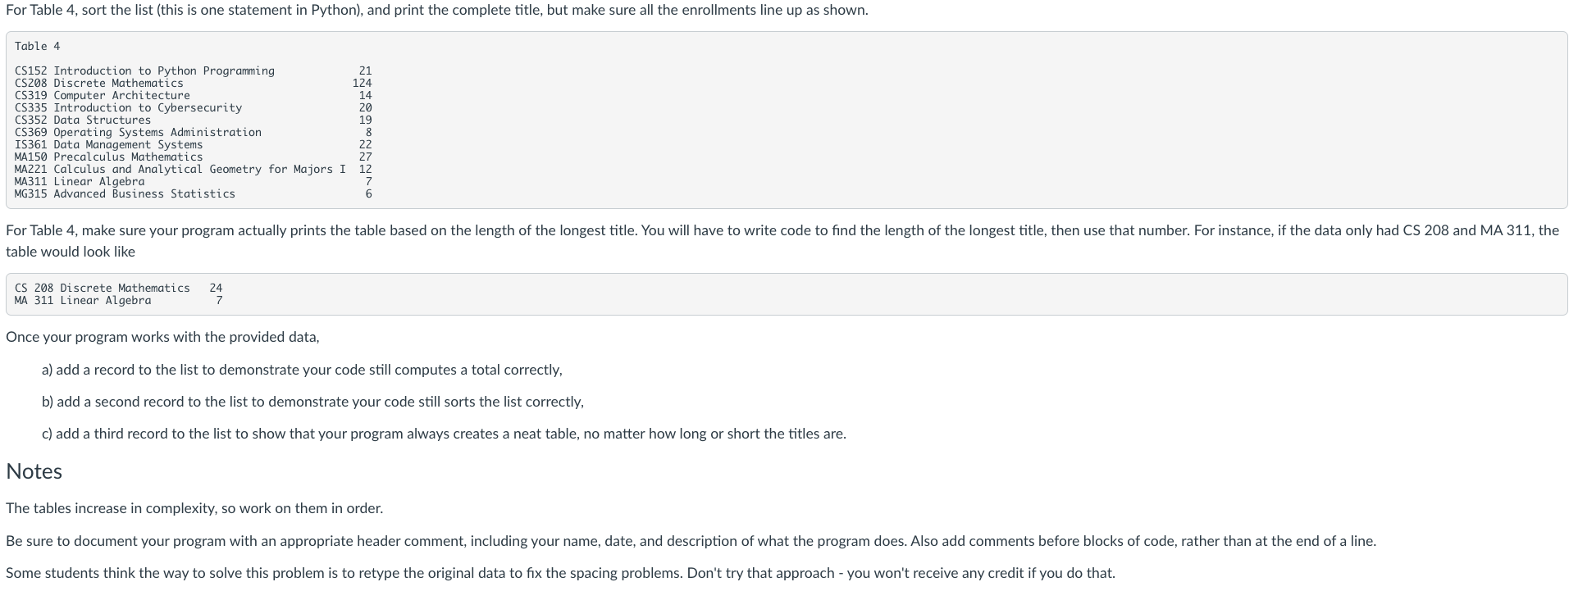Click the CS152 Introduction to Python Programming row
1569x591 pixels.
[144, 70]
